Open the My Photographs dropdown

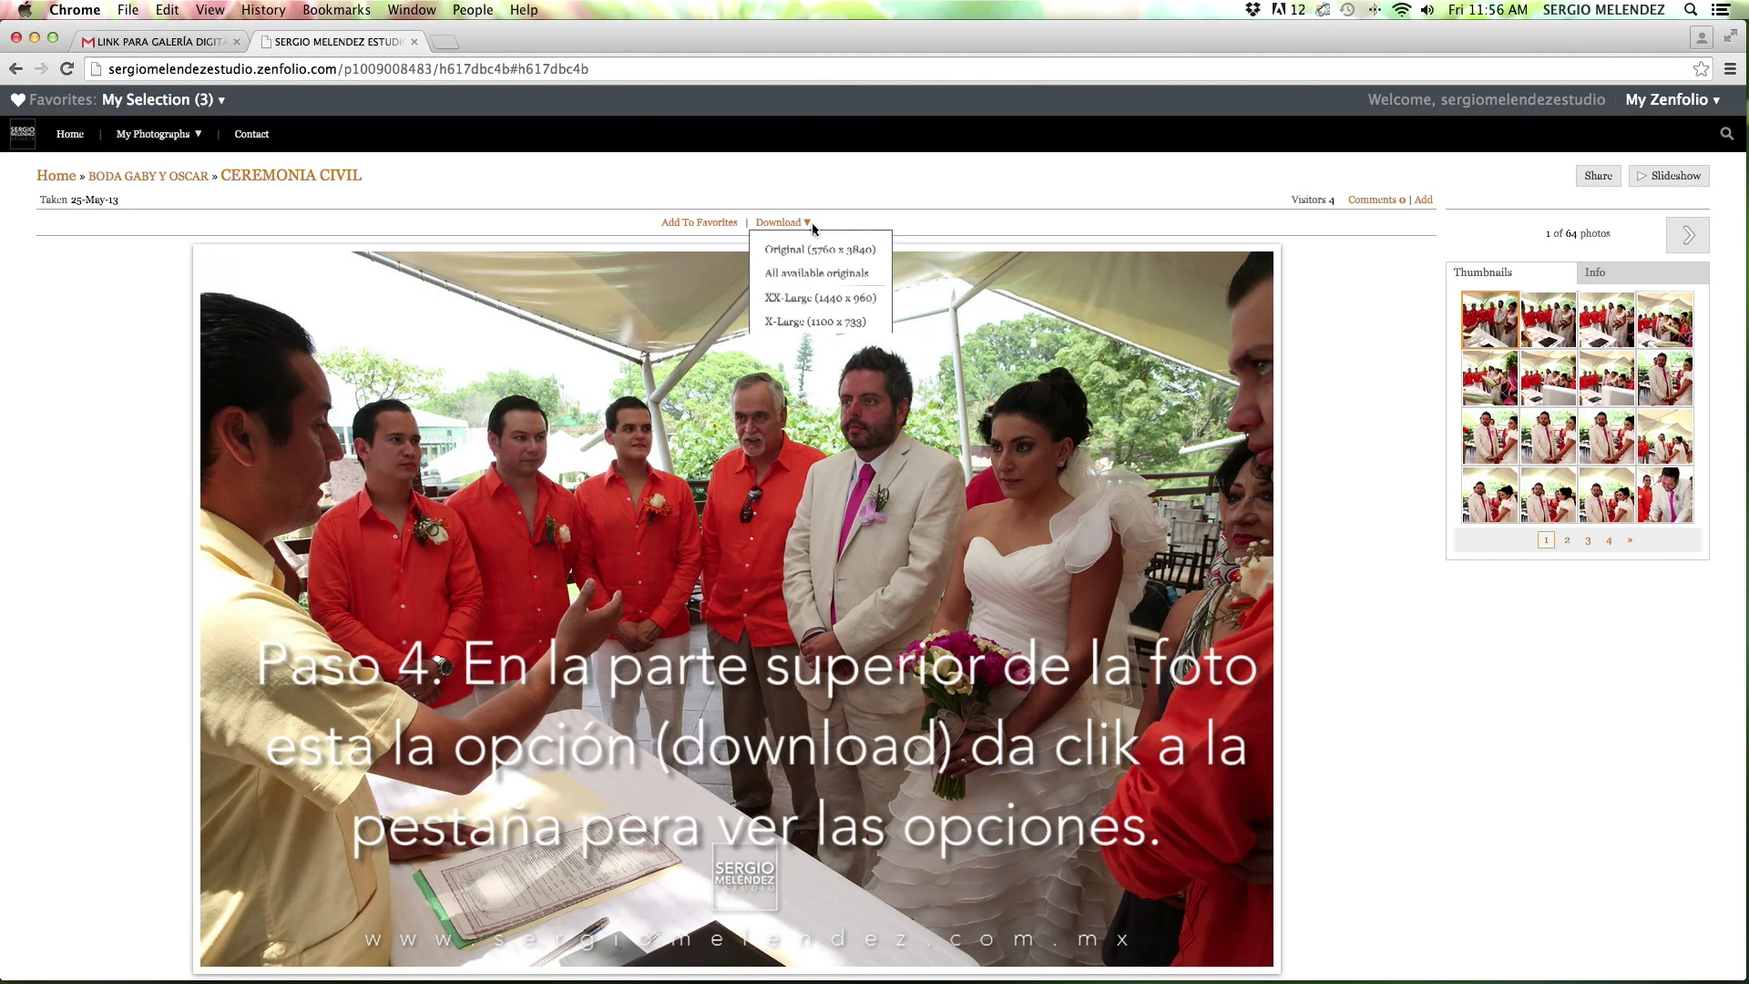click(158, 134)
